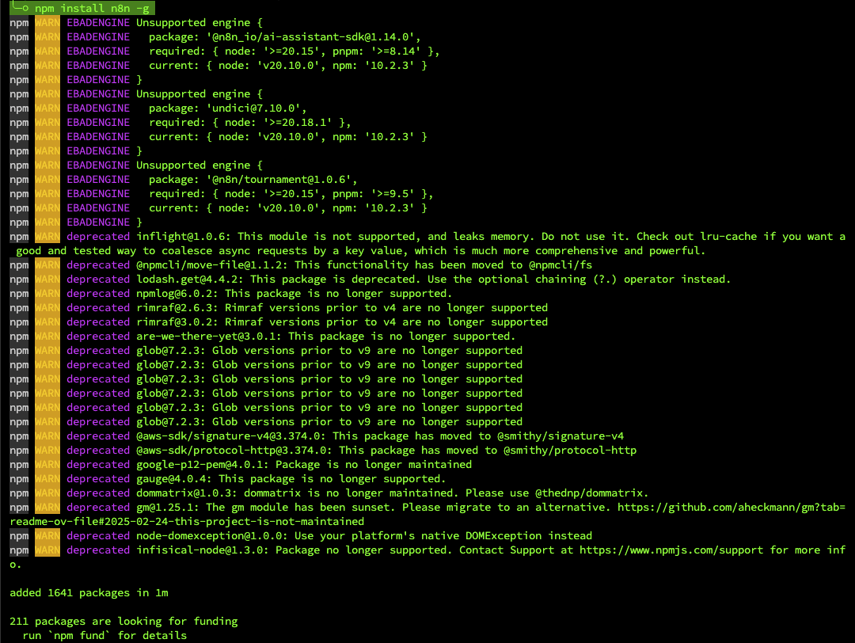The height and width of the screenshot is (643, 855).
Task: Click the rimraf@2.6.3 warning line
Action: [x=279, y=307]
